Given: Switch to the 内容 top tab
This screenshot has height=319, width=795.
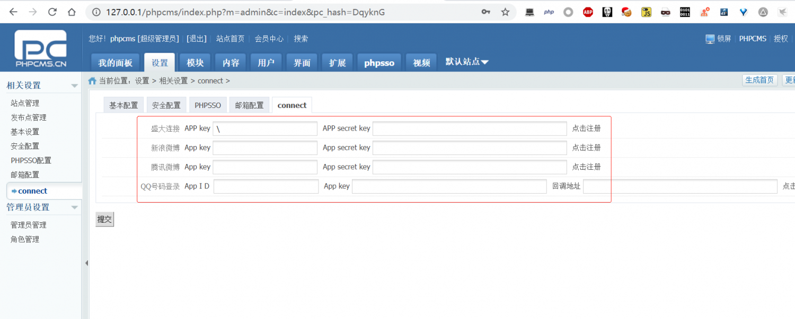Looking at the screenshot, I should (x=231, y=62).
